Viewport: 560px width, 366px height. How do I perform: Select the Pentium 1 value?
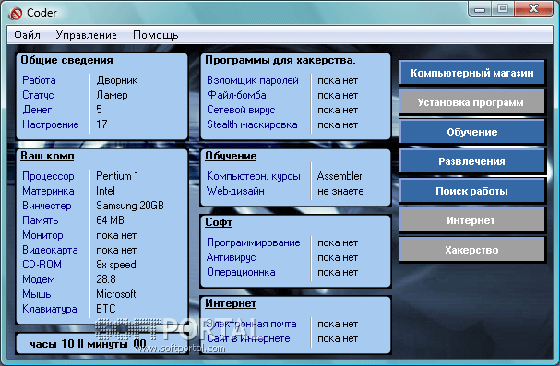click(x=117, y=176)
